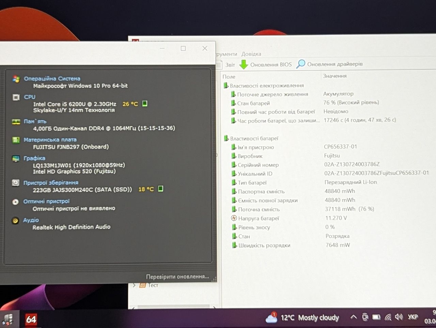Image resolution: width=436 pixels, height=328 pixels.
Task: Open AIDA64 from the taskbar
Action: click(x=31, y=319)
